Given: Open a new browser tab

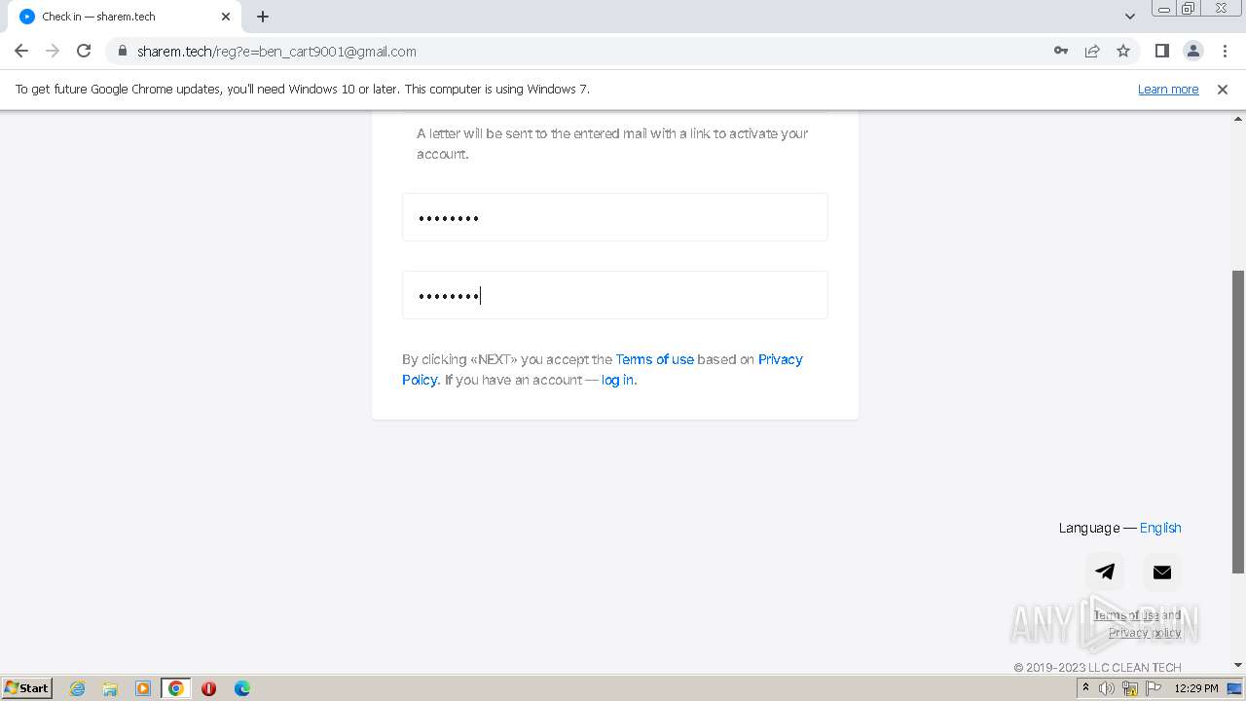Looking at the screenshot, I should [263, 17].
